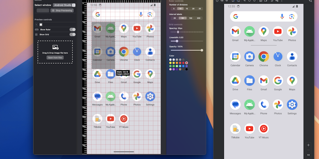319x159 pixels.
Task: Open Files in the Android Studio emulator
Action: tap(250, 80)
